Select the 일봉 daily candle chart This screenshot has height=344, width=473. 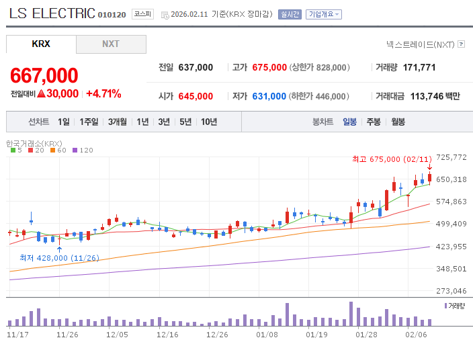coord(349,122)
